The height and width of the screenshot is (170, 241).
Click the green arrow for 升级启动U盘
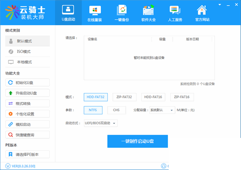tap(10, 93)
